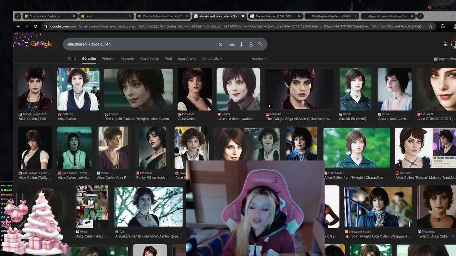Open the Twilight Fanon Alice Cullen image

tap(35, 148)
